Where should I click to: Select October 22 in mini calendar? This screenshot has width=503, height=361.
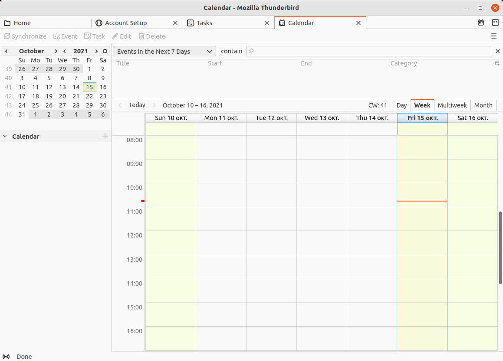pos(89,96)
